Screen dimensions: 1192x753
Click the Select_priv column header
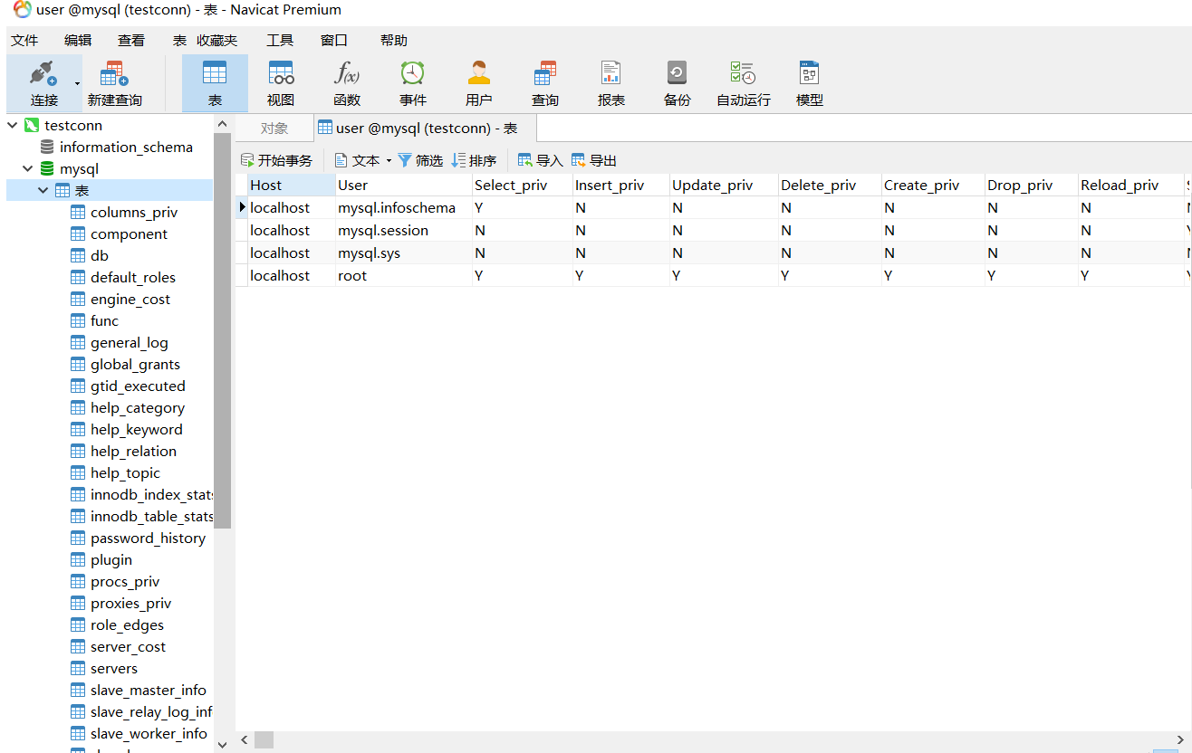click(523, 185)
